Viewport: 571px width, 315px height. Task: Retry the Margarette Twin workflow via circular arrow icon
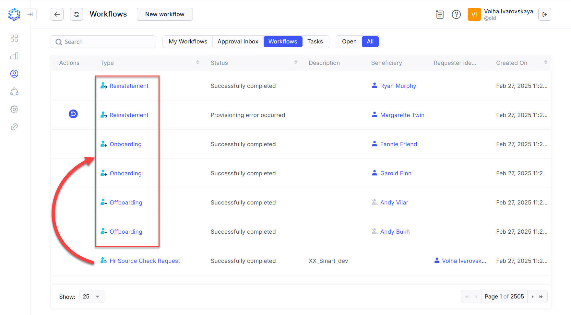(x=73, y=114)
